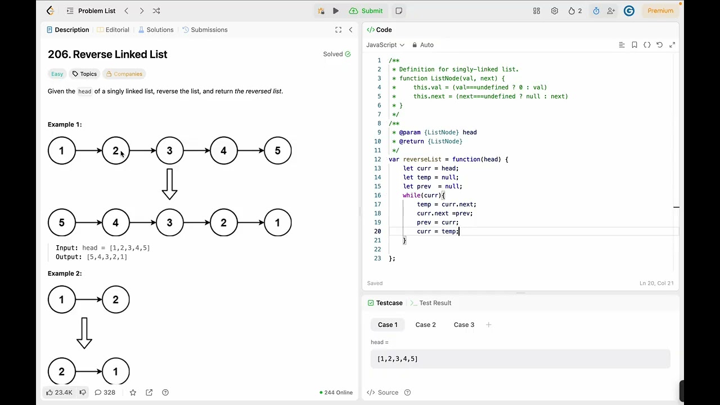Screen dimensions: 720x405
Task: Select Case 2 testcase
Action: [x=426, y=325]
